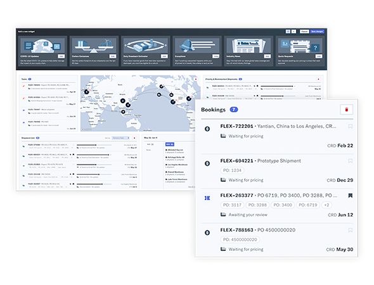Delete the Shipment List widget
This screenshot has height=285, width=374.
point(134,138)
